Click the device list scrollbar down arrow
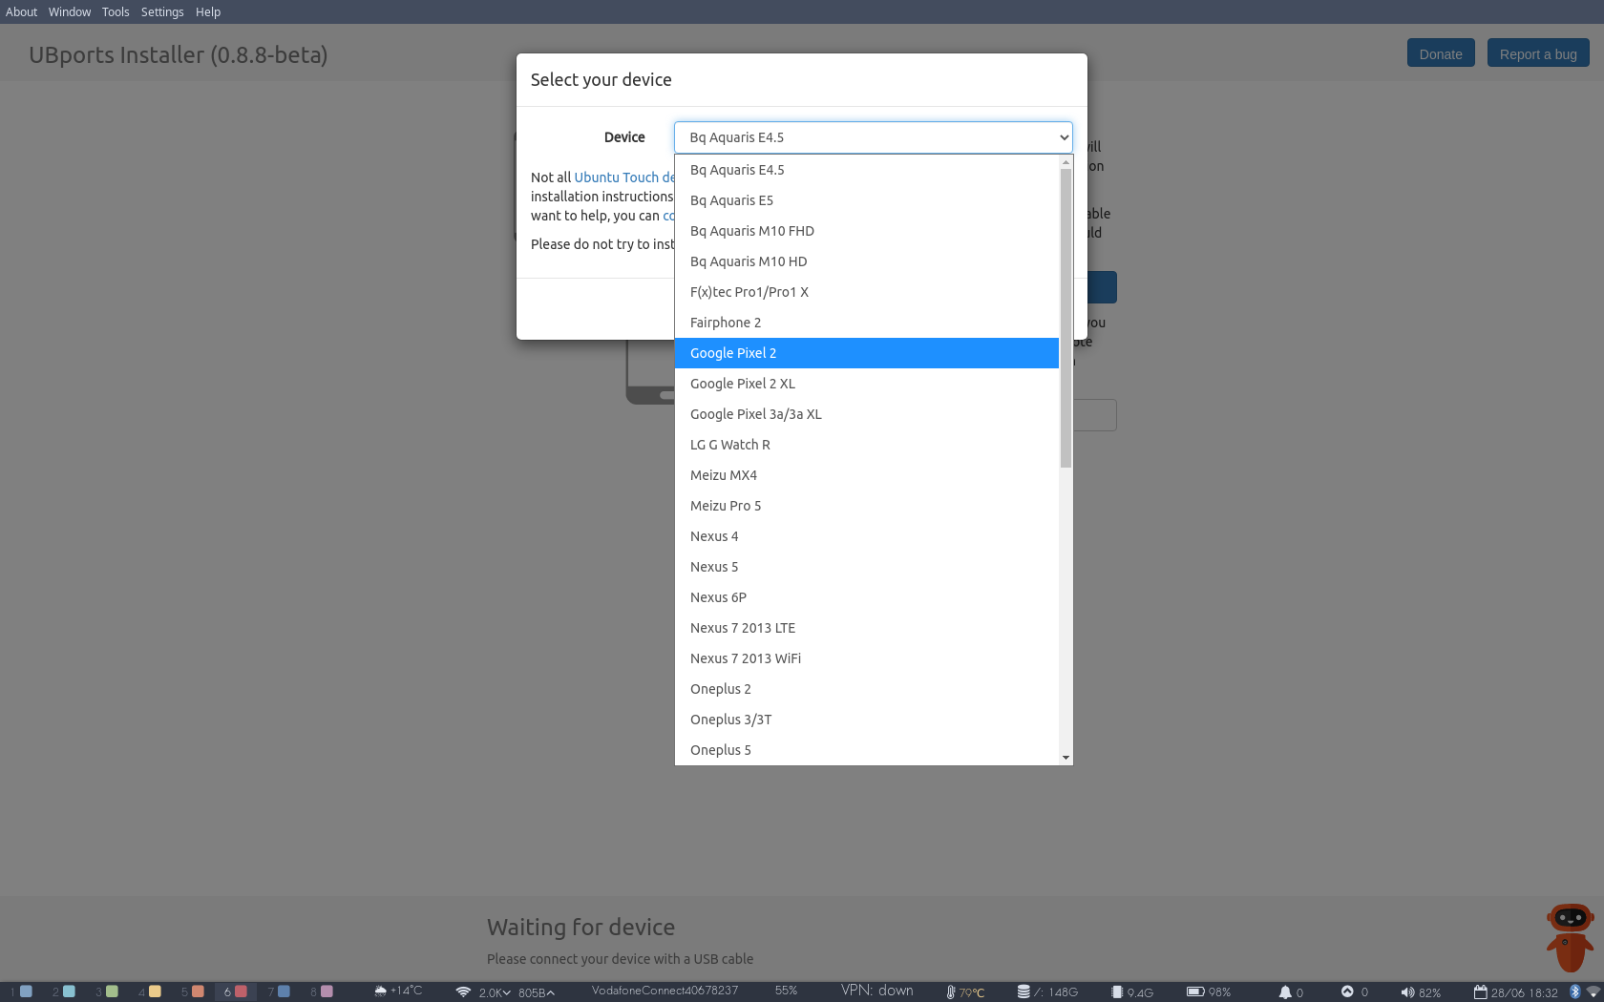The width and height of the screenshot is (1604, 1002). (x=1066, y=758)
